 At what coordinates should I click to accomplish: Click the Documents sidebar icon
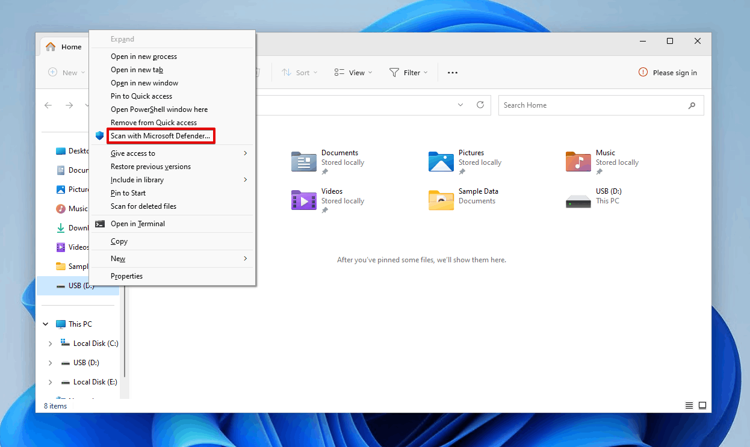[x=60, y=170]
